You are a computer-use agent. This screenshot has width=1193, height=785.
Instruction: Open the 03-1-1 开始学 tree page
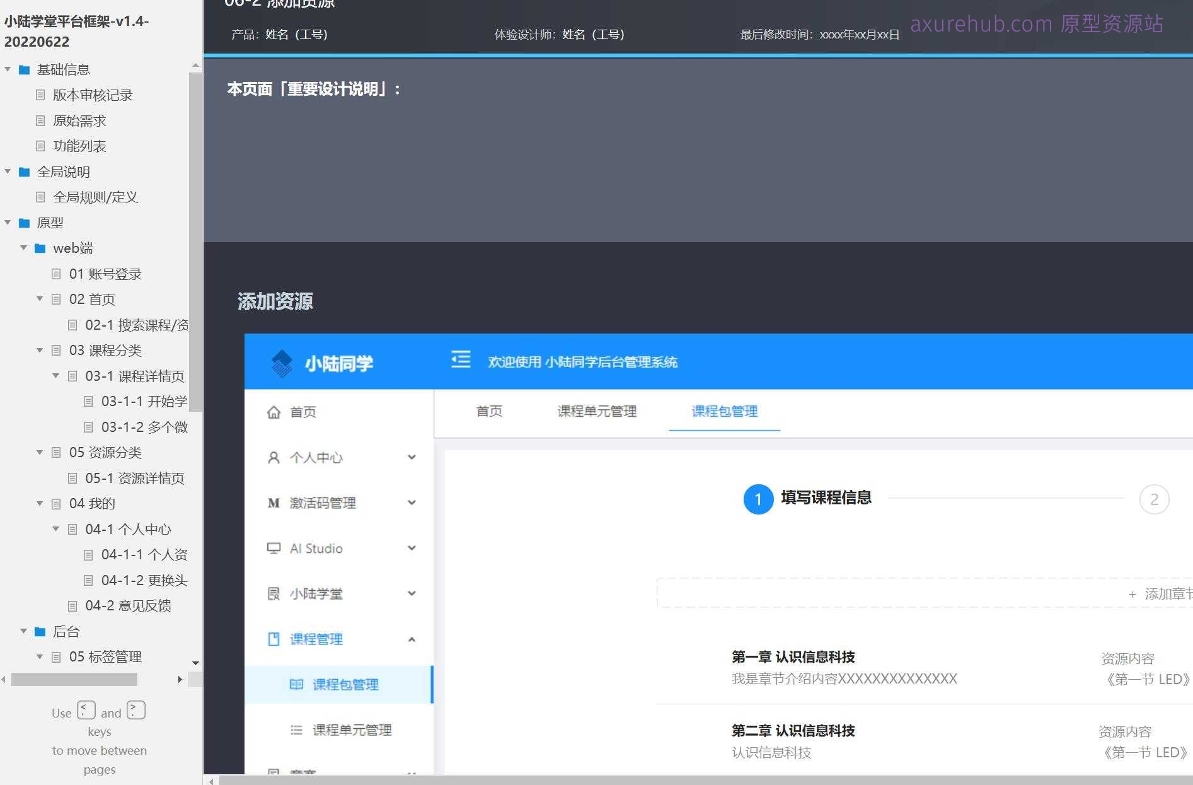[x=144, y=401]
